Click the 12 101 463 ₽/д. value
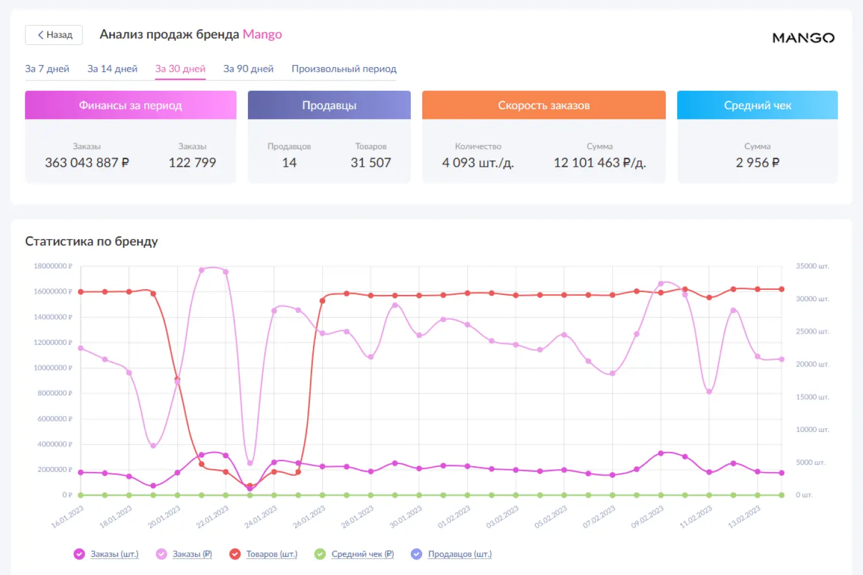Viewport: 863px width, 575px height. (x=599, y=163)
